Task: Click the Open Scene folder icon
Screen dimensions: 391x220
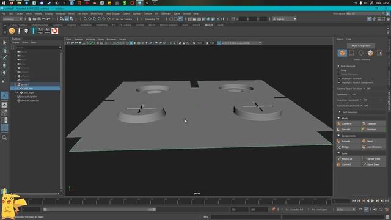Action: coord(34,19)
